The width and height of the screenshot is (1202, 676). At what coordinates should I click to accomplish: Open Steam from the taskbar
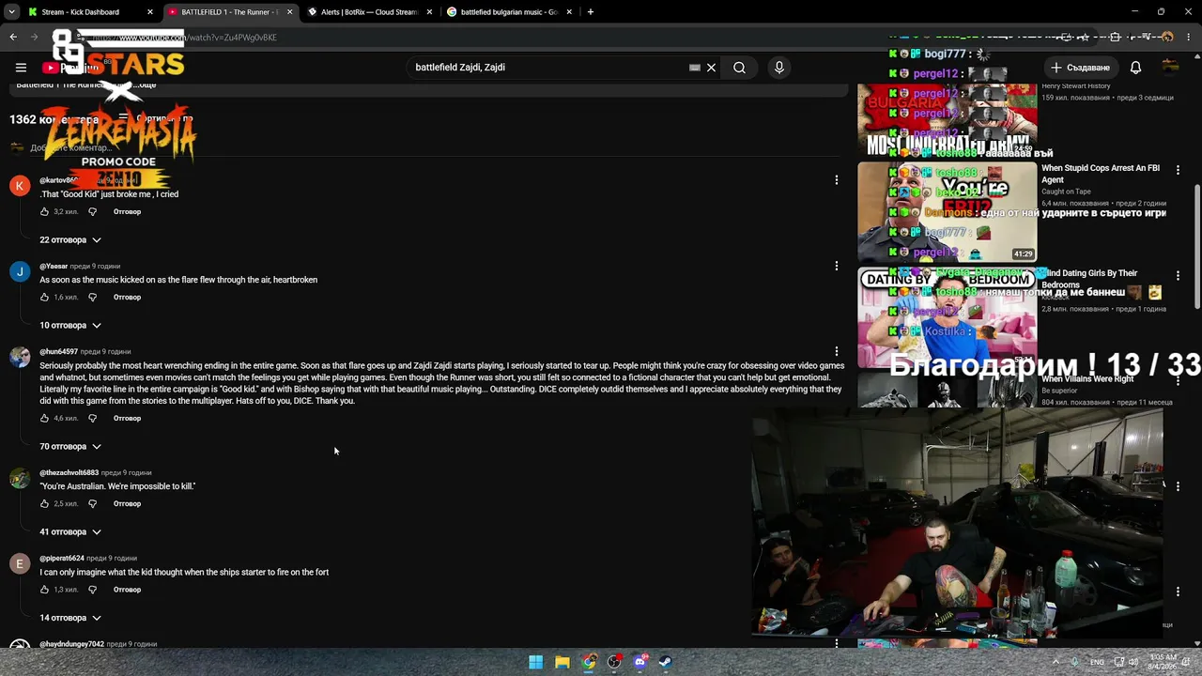666,662
